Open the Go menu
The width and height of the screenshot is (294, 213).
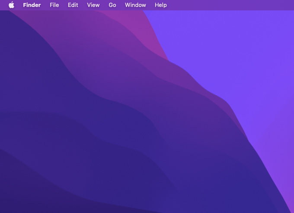pos(112,5)
